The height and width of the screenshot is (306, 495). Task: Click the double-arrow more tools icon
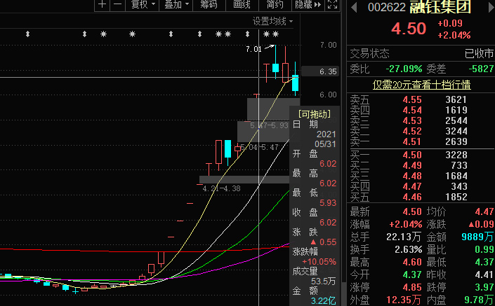(317, 4)
